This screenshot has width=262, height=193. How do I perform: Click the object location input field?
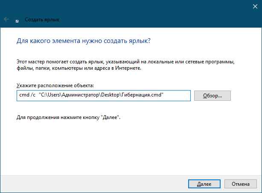tap(104, 96)
